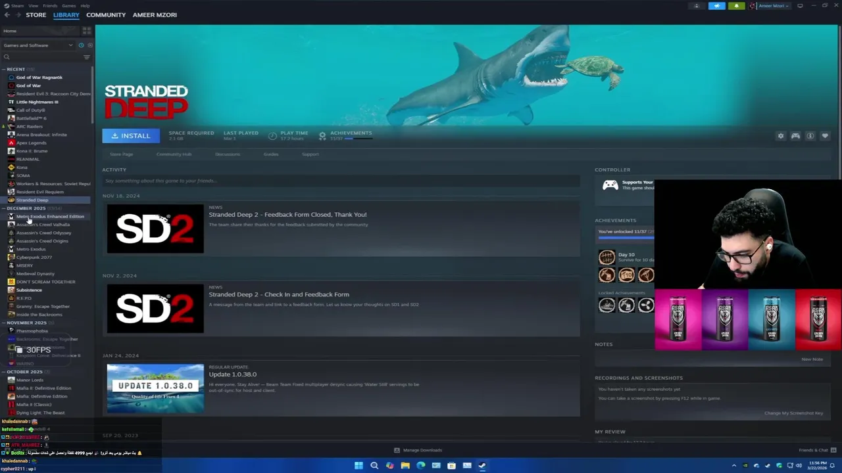The image size is (842, 473).
Task: Add Stranded Deep to favorites heart icon
Action: pyautogui.click(x=825, y=136)
